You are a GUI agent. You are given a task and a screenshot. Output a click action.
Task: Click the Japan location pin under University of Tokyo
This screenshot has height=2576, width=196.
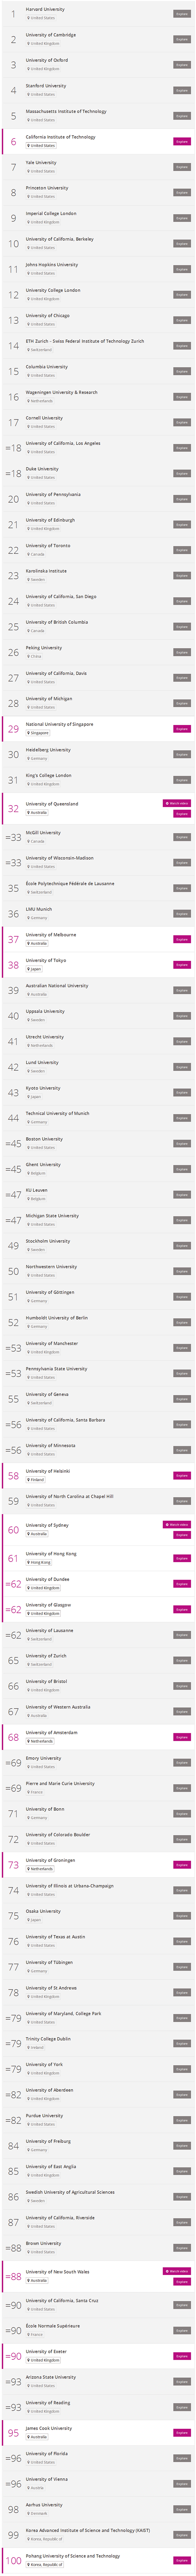(x=28, y=968)
